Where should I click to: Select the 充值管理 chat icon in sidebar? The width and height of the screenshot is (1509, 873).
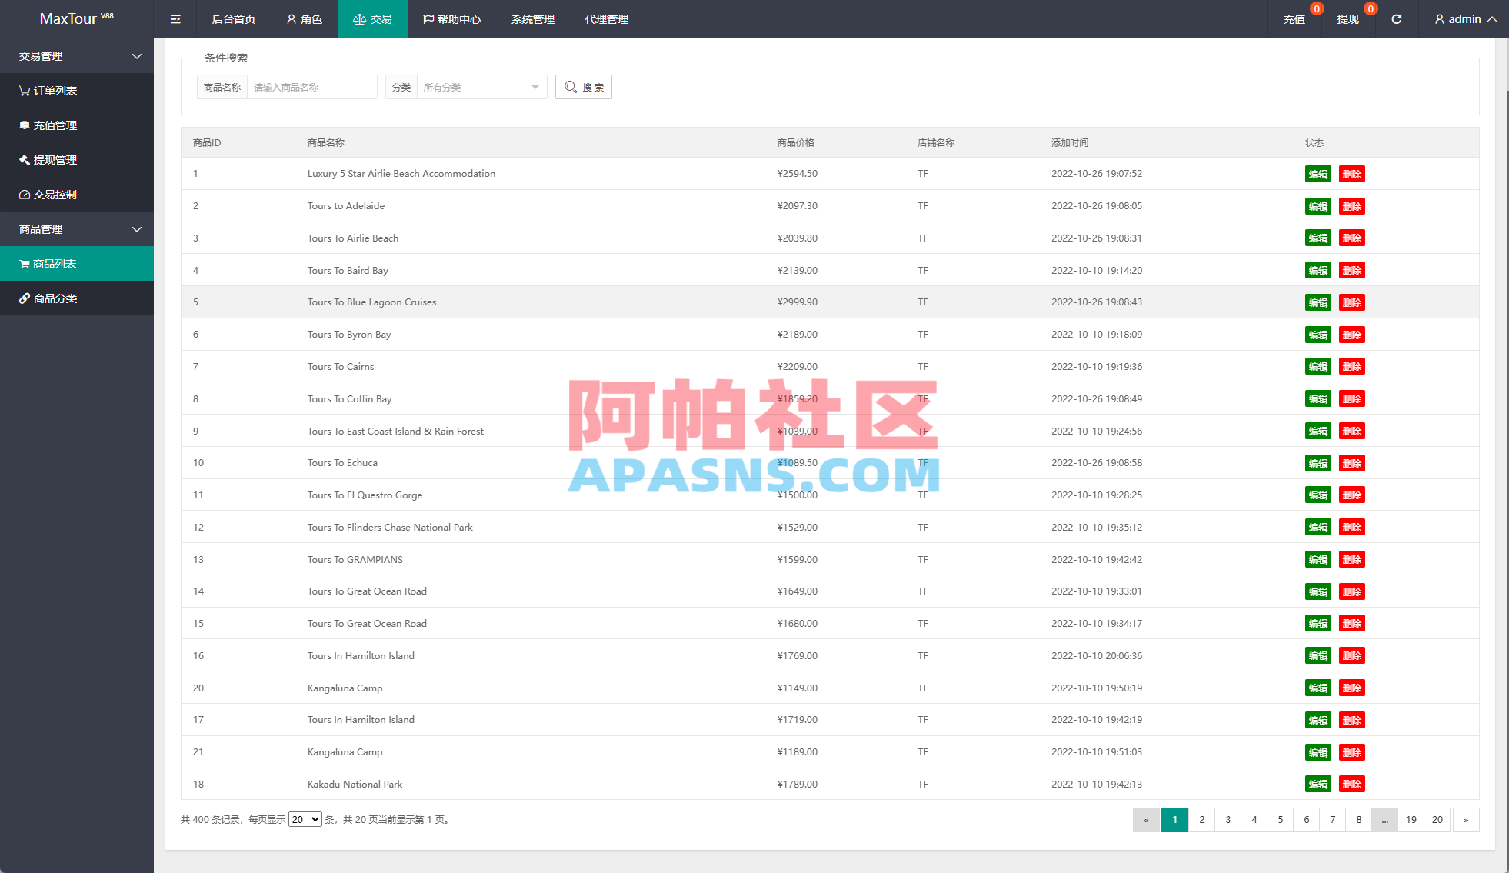pos(24,125)
